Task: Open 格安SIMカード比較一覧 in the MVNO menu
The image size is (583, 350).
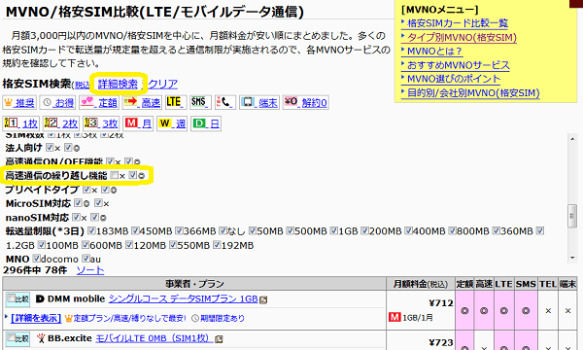Action: click(458, 23)
